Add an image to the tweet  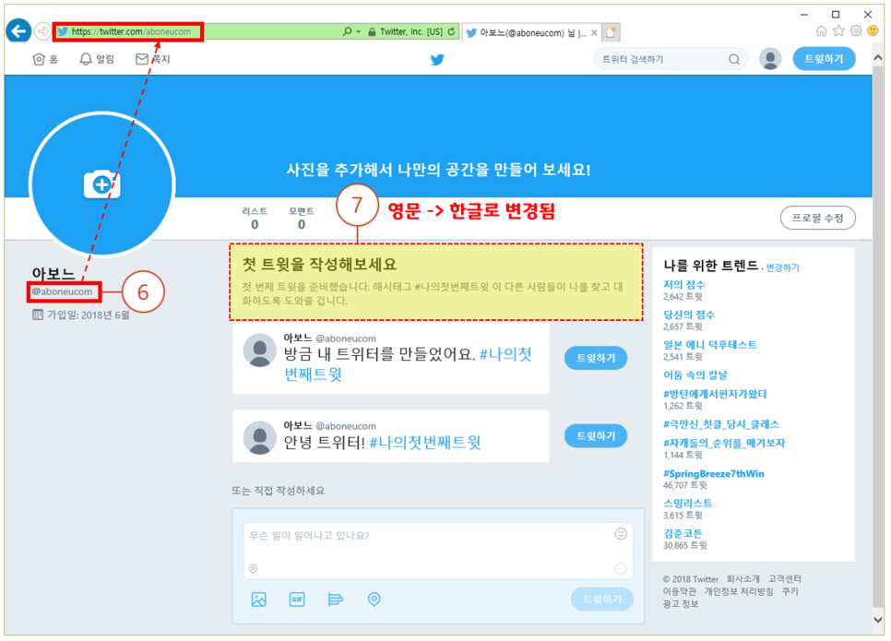pyautogui.click(x=258, y=599)
